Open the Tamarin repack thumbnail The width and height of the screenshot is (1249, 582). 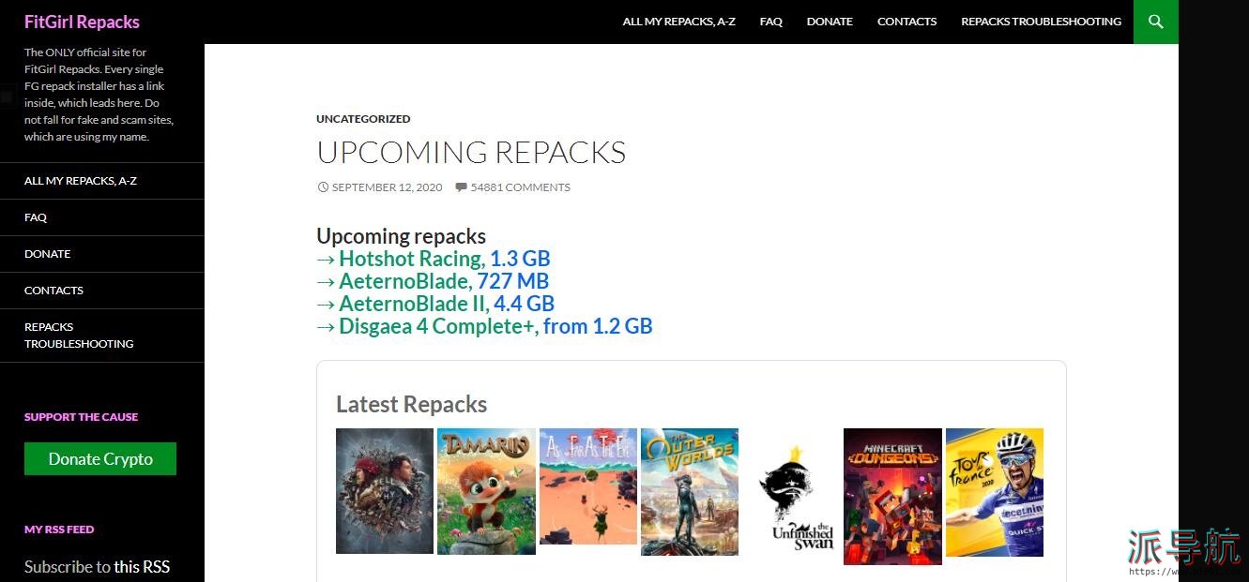click(x=486, y=491)
